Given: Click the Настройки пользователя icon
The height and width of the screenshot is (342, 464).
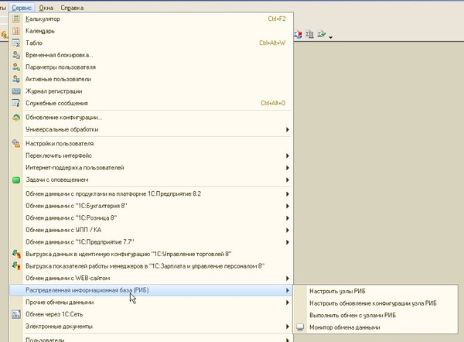Looking at the screenshot, I should [16, 144].
